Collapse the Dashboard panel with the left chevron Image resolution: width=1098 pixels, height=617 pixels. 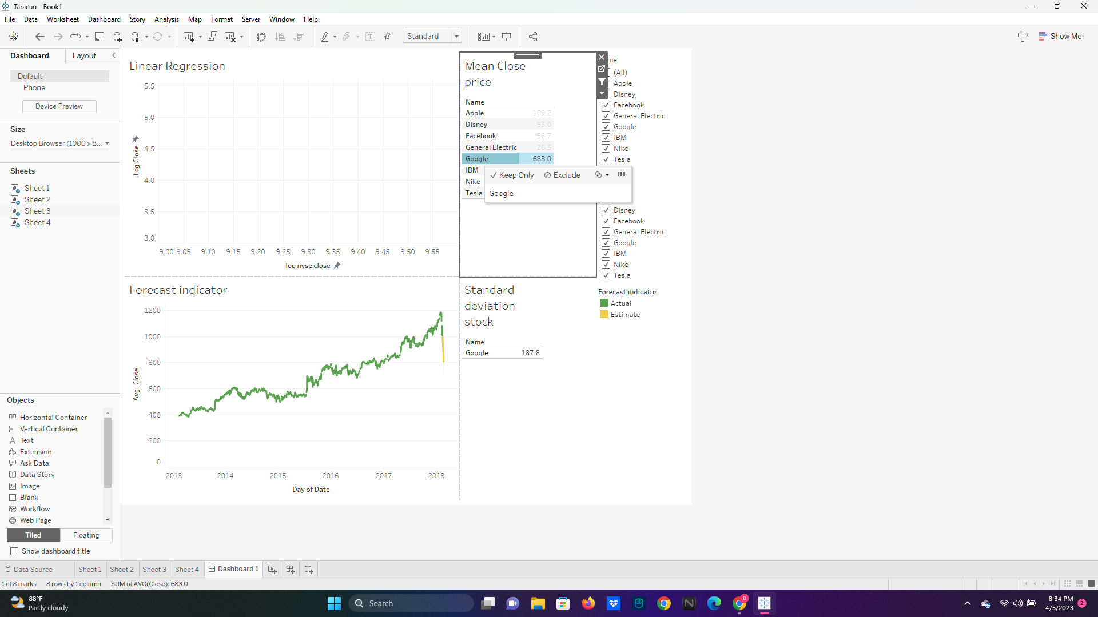[x=114, y=55]
